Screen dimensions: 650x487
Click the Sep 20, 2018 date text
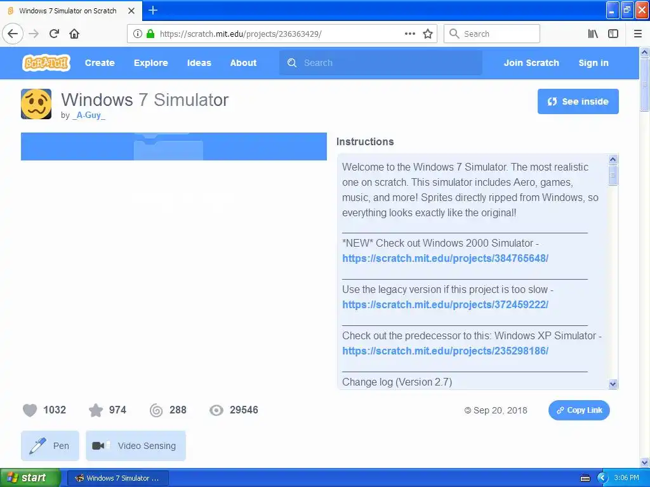[x=500, y=410]
